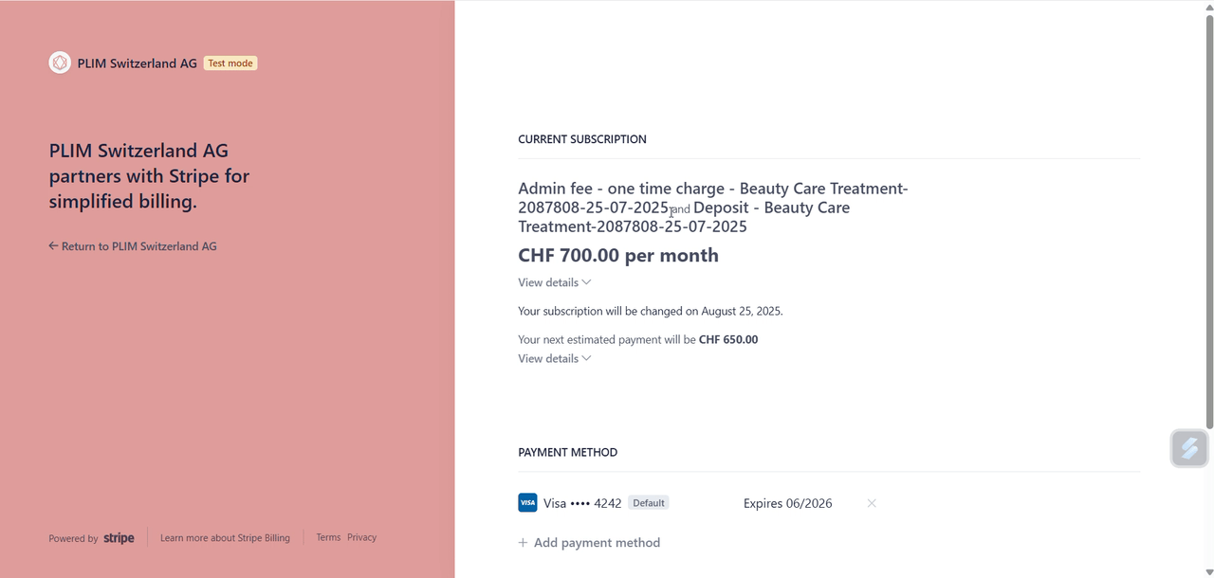Expand View details under next estimated payment
The width and height of the screenshot is (1214, 578).
pyautogui.click(x=555, y=358)
